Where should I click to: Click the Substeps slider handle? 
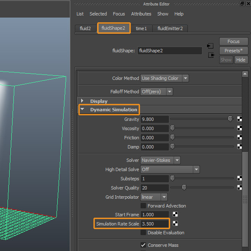tap(172, 178)
